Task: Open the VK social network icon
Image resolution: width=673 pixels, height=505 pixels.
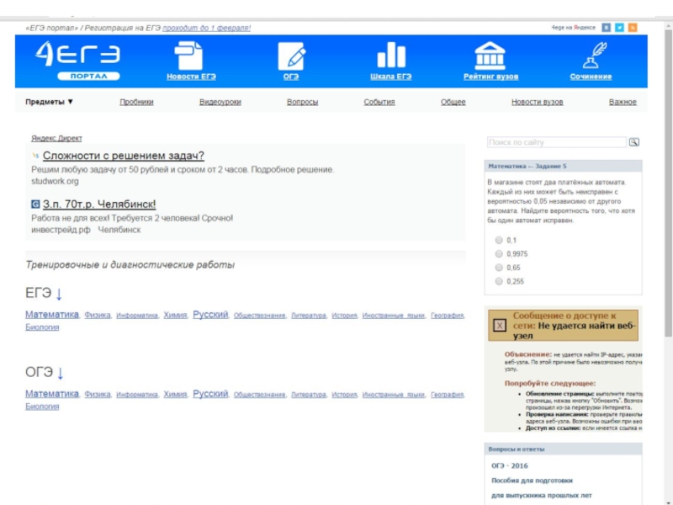Action: click(606, 28)
